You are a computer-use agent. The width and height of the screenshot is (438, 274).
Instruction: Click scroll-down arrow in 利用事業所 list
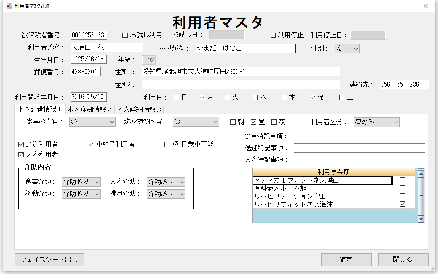(x=421, y=219)
